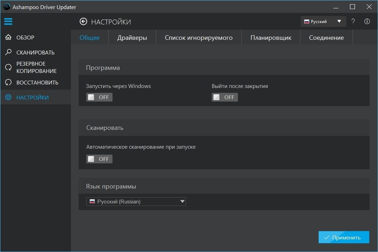Image resolution: width=378 pixels, height=252 pixels.
Task: Enable Автоматическое сканирование при запуске
Action: click(99, 159)
